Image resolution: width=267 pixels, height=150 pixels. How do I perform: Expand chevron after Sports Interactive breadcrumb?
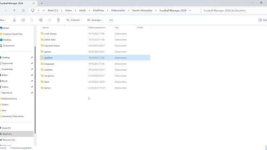pos(156,10)
